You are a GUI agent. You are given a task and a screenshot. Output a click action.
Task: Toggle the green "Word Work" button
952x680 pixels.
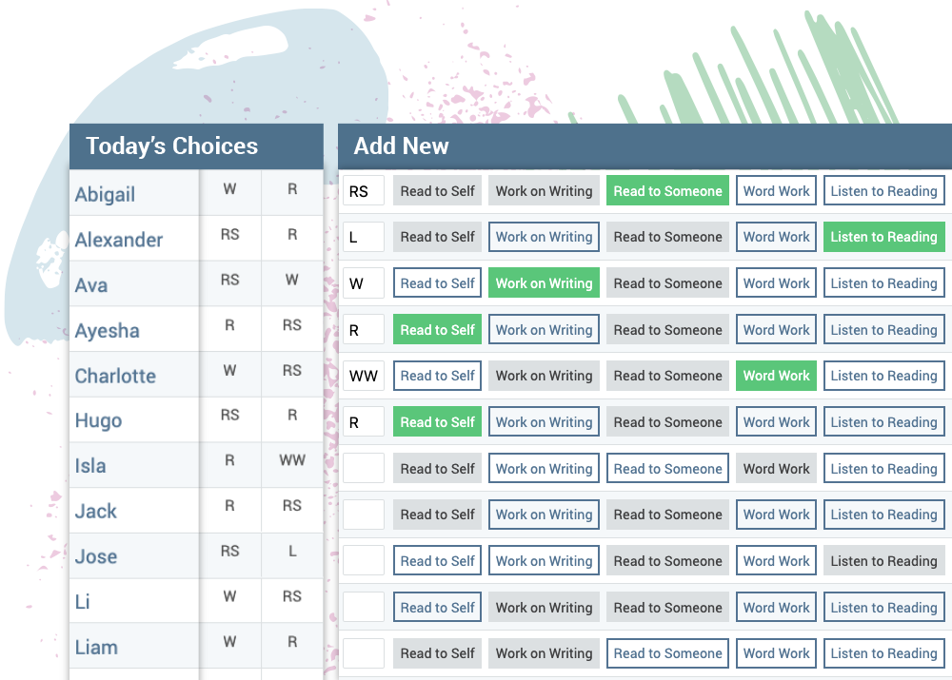(x=776, y=376)
